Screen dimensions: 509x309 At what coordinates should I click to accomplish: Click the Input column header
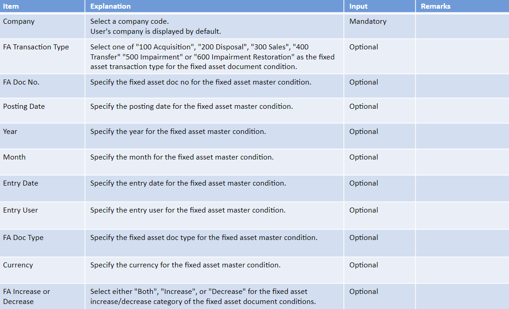380,6
